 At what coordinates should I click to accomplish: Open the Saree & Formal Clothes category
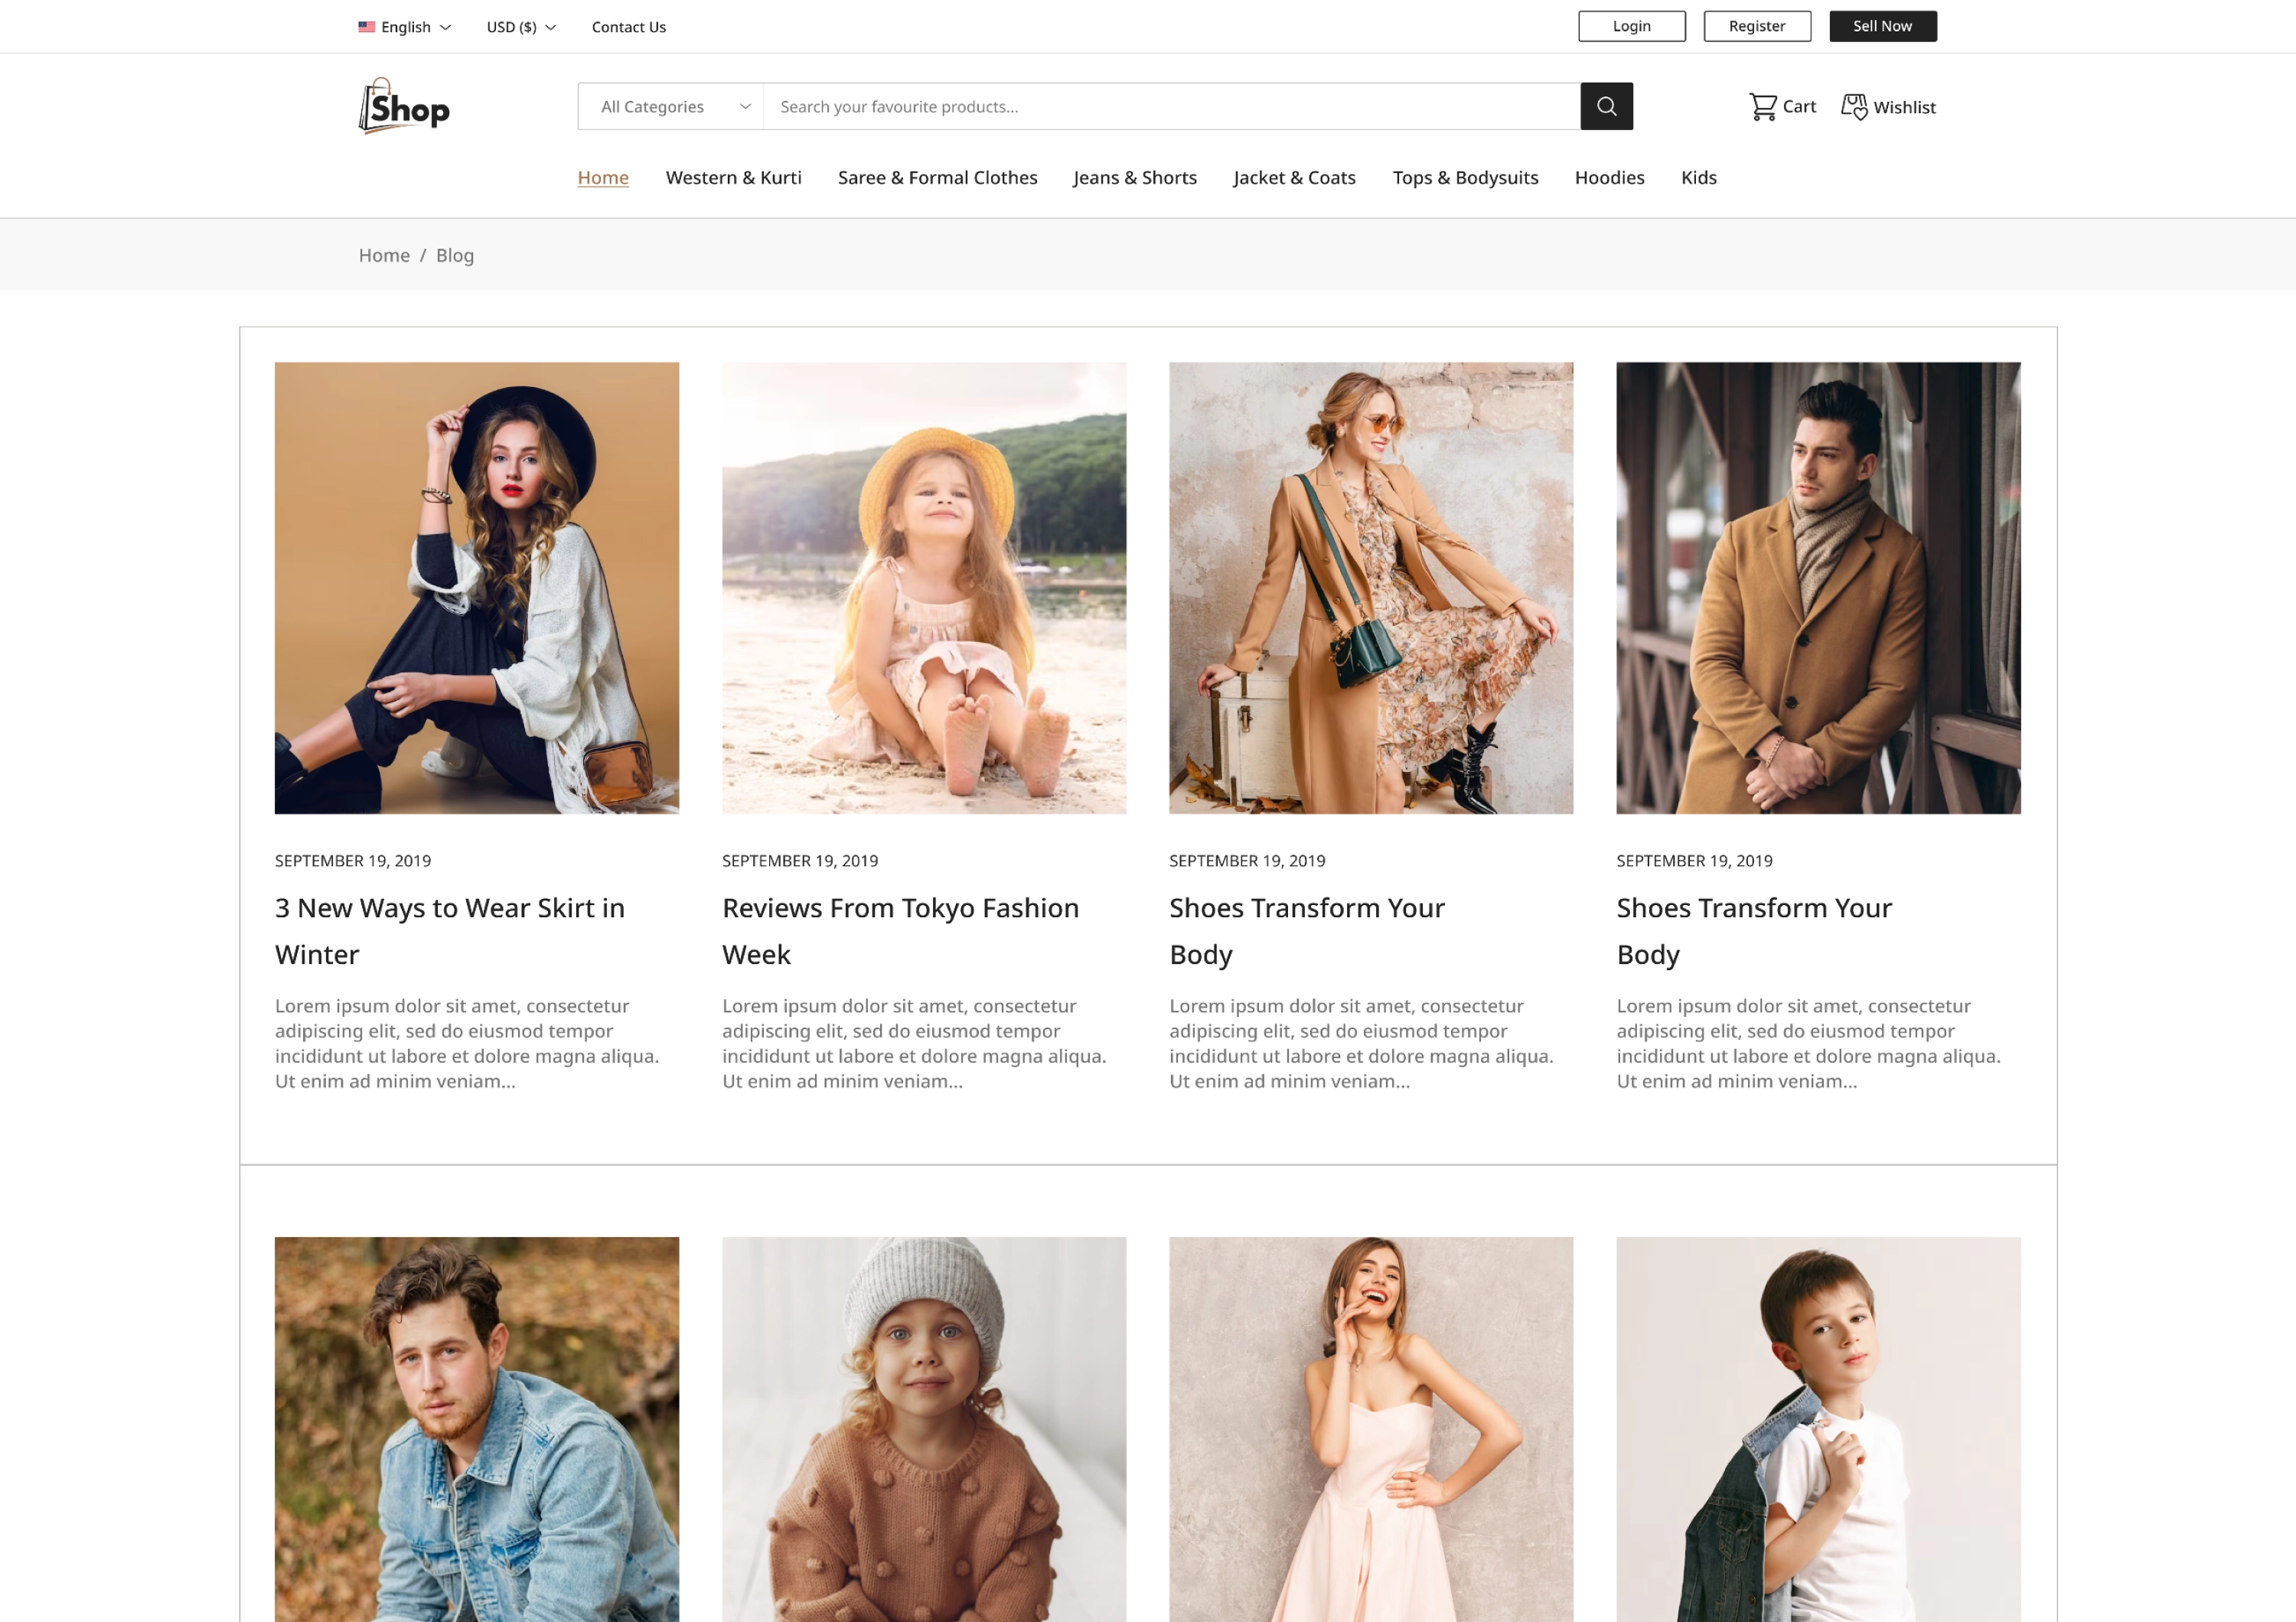click(x=937, y=177)
